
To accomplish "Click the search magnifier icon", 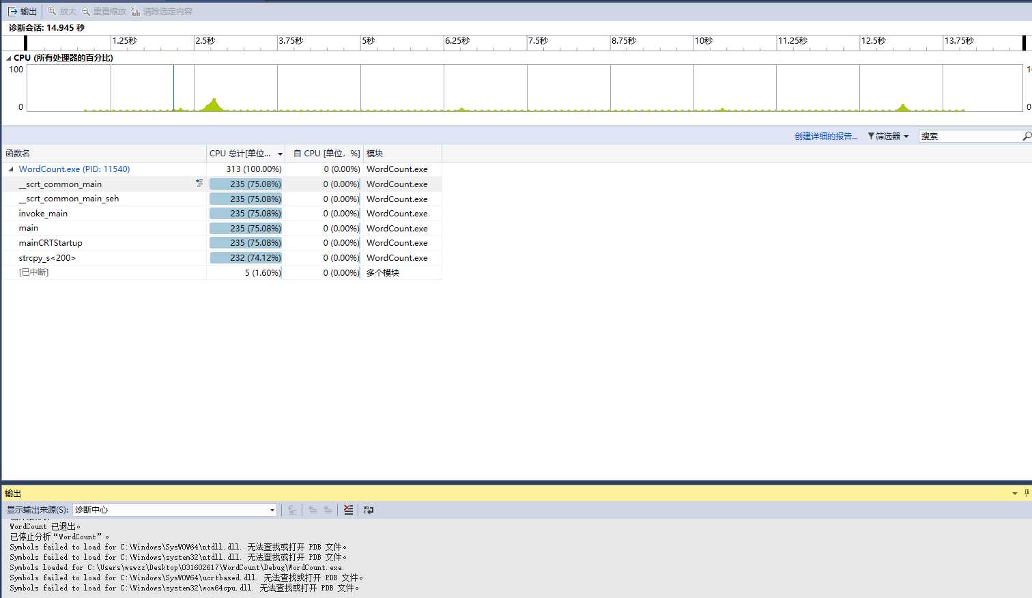I will click(1027, 137).
